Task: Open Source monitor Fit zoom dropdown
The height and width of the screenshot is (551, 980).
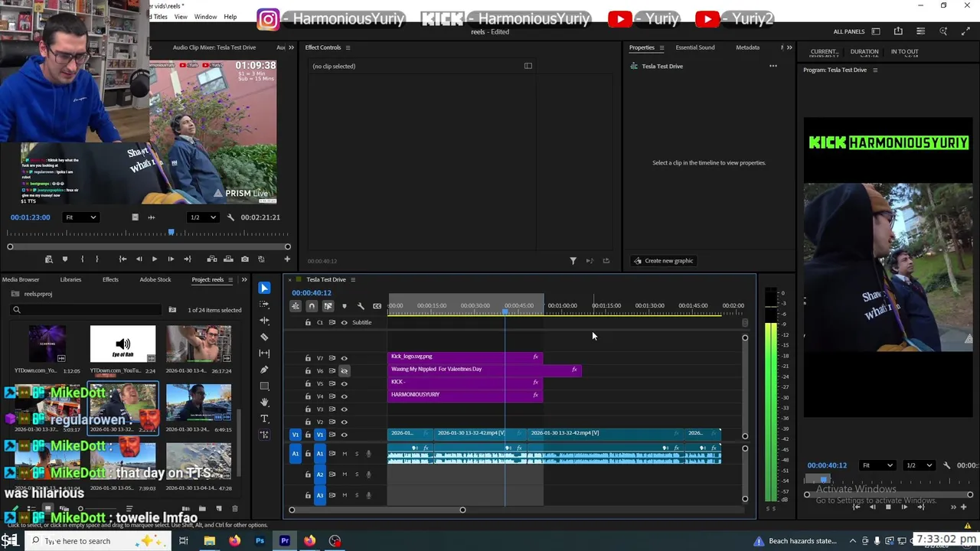Action: [80, 217]
